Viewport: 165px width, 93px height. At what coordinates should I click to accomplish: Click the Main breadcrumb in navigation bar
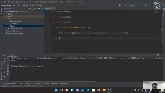[32, 5]
